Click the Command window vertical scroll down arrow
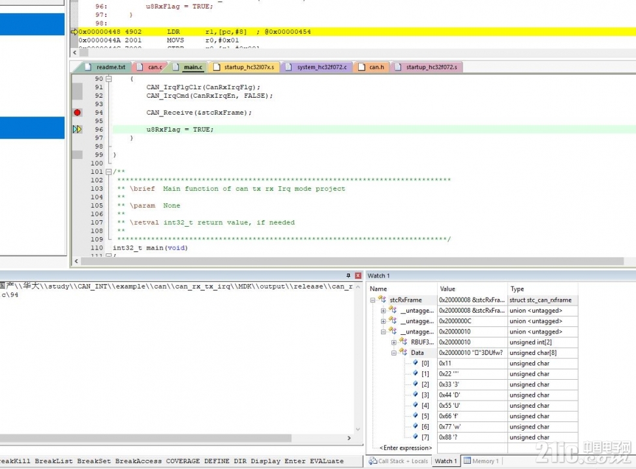Screen dimensions: 636x469 click(357, 429)
